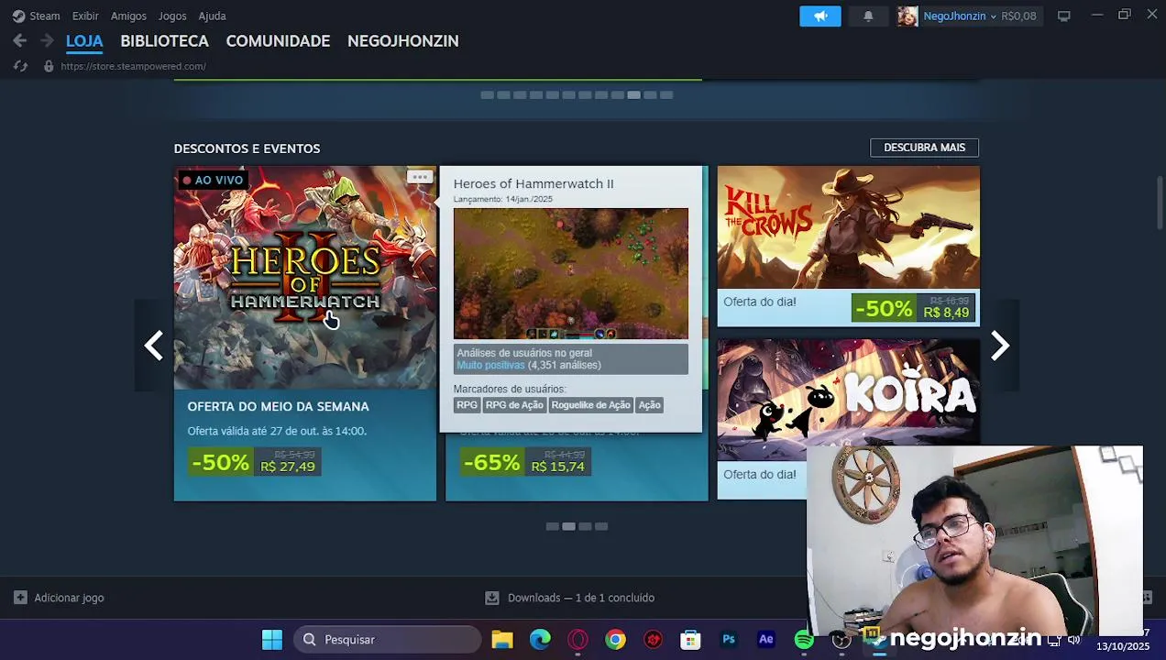Launch Opera browser from the taskbar
This screenshot has height=660, width=1166.
(x=577, y=640)
